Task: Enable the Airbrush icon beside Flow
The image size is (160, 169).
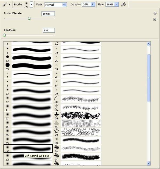Action: click(123, 5)
